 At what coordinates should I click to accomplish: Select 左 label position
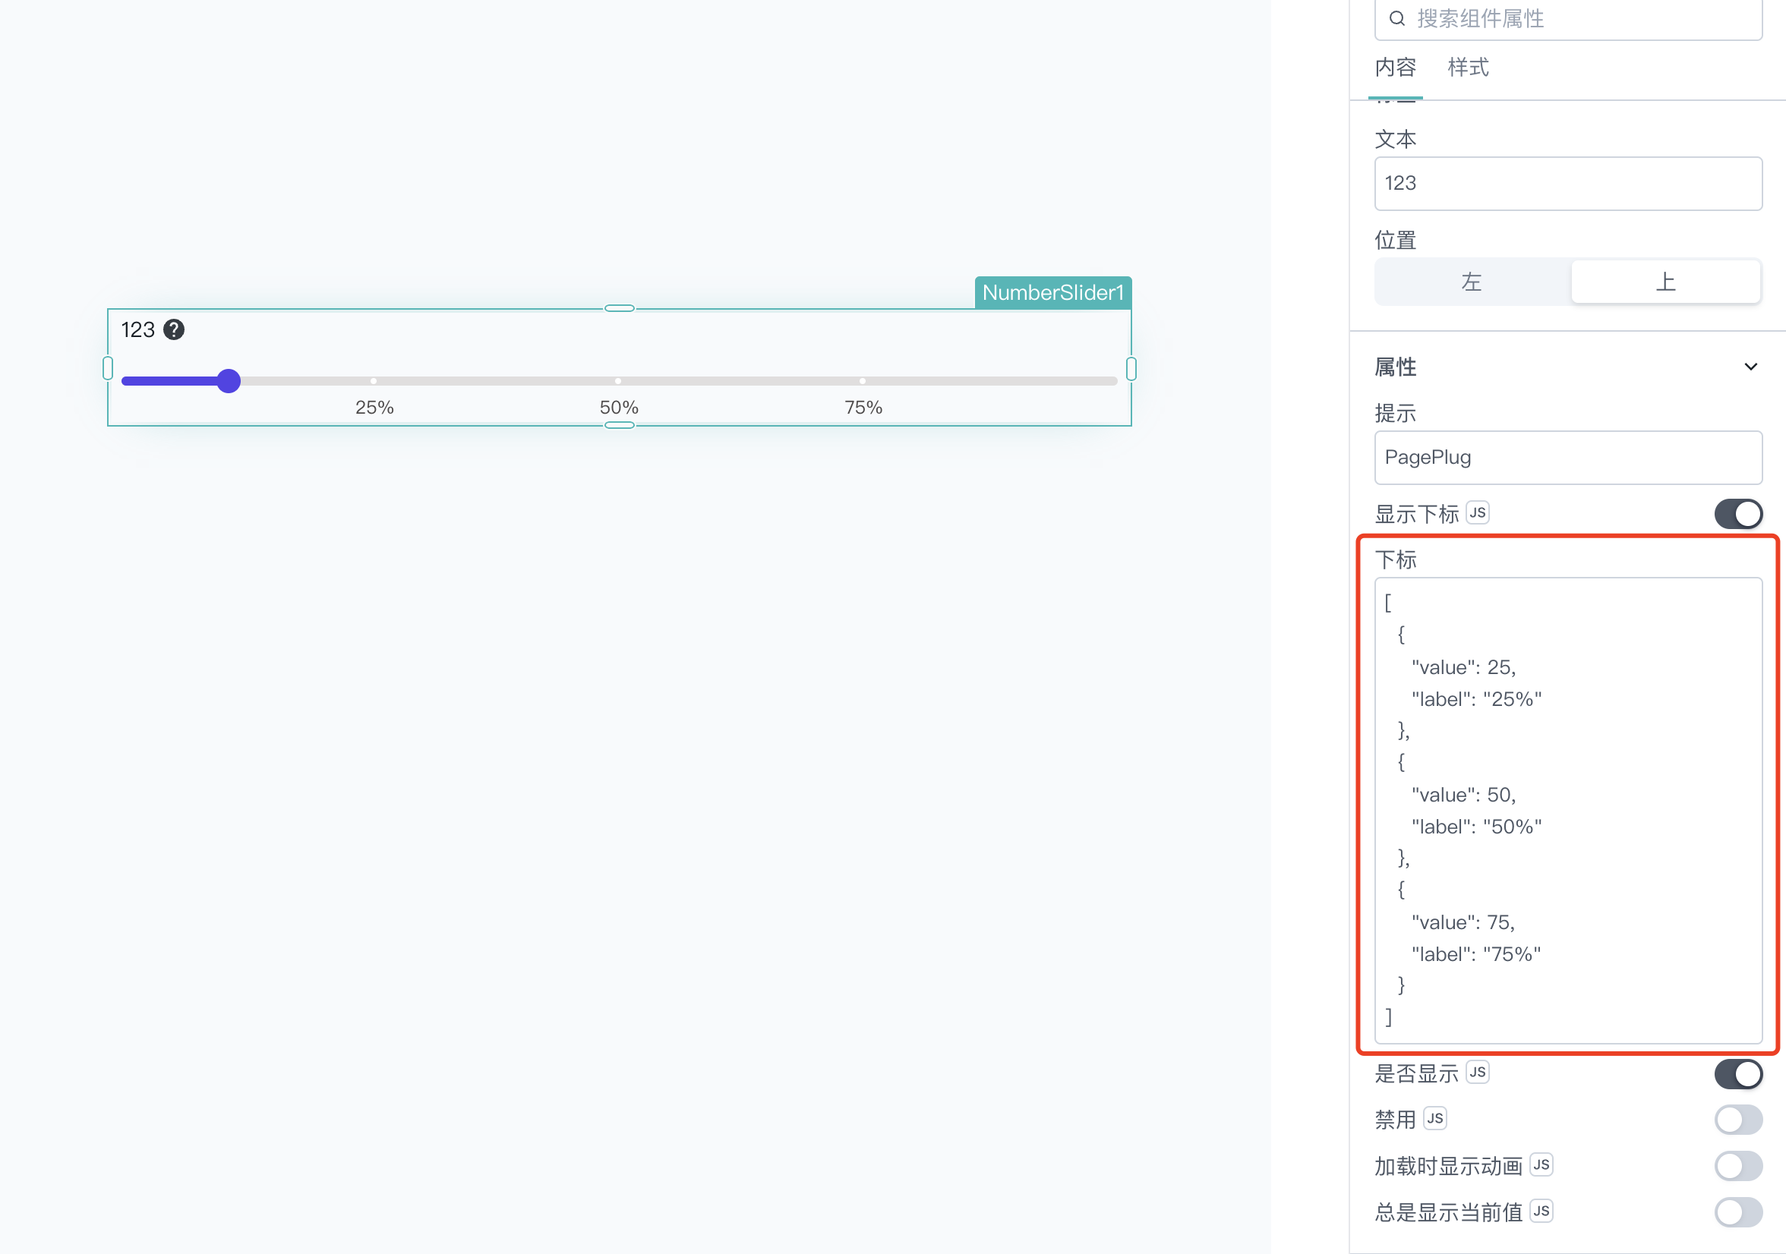click(x=1472, y=282)
